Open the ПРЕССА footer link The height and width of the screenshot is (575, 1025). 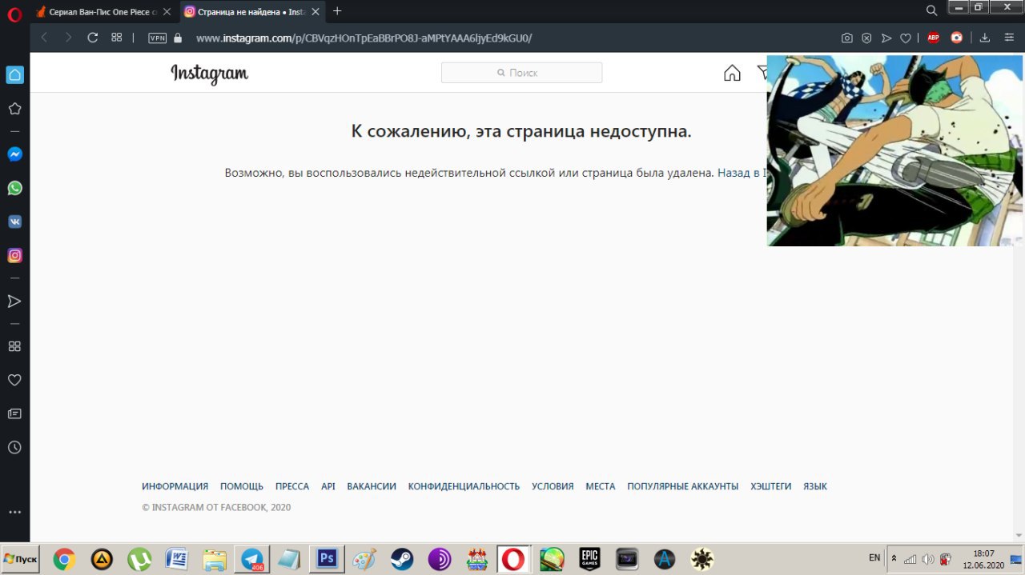click(292, 486)
